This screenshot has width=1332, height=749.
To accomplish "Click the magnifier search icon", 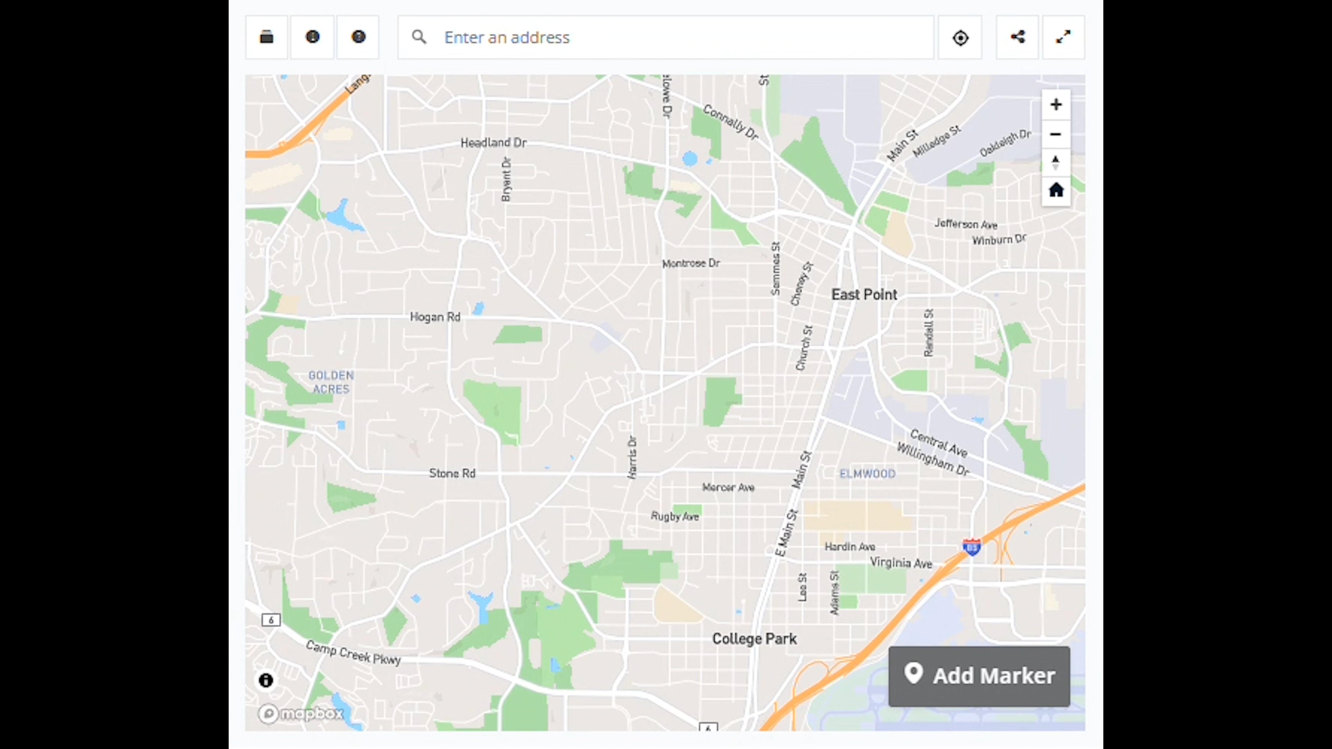I will click(x=419, y=37).
